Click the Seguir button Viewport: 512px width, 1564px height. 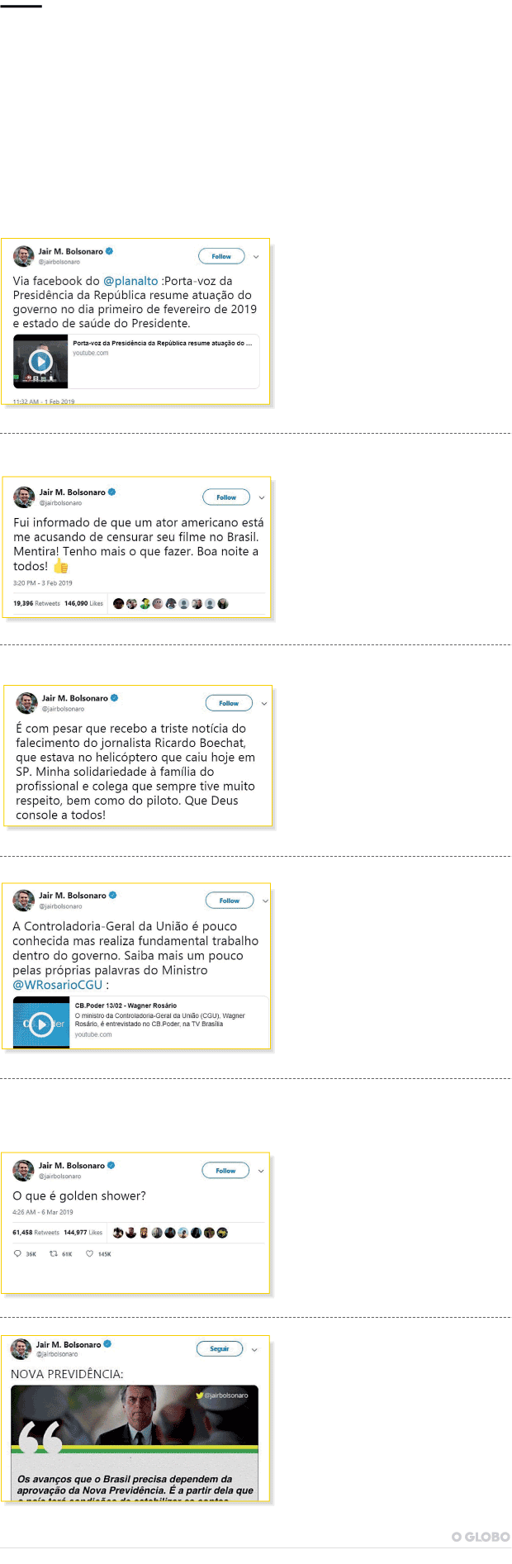(x=220, y=1349)
